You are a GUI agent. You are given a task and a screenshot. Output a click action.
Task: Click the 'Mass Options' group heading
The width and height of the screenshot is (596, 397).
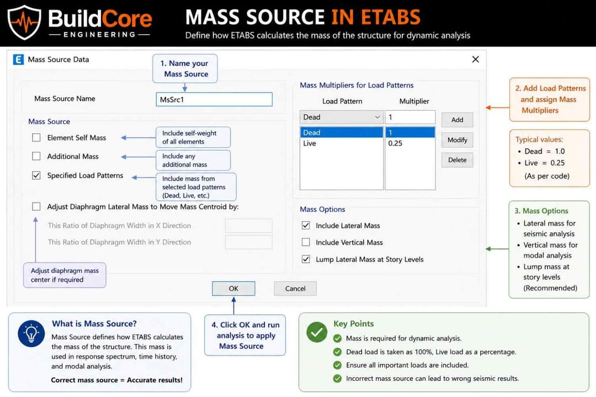click(x=322, y=209)
